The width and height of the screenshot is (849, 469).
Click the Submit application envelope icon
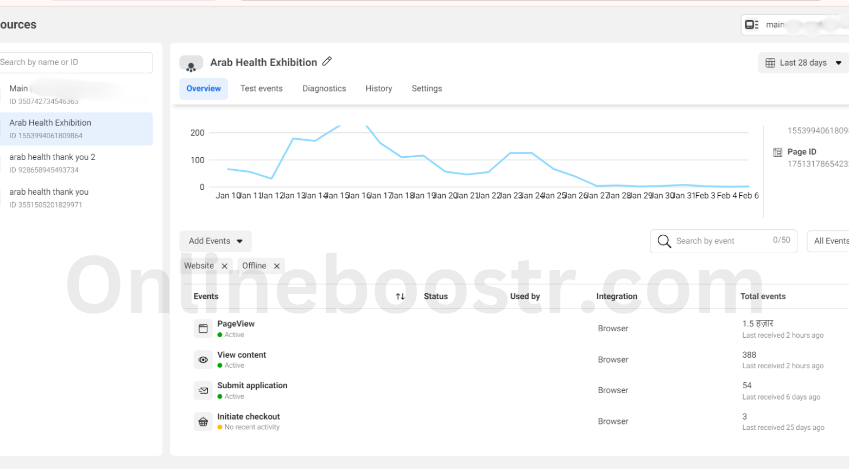click(203, 390)
